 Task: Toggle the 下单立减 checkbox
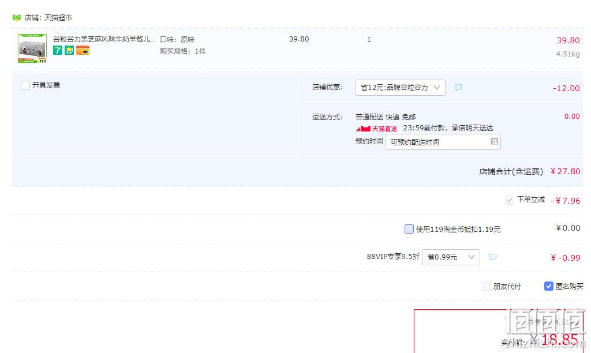click(510, 200)
